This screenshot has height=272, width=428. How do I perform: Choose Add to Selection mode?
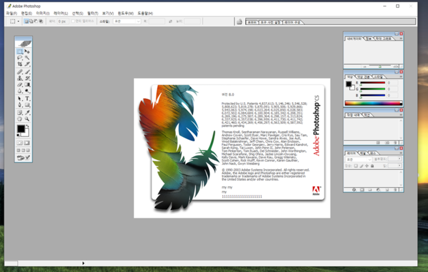31,21
